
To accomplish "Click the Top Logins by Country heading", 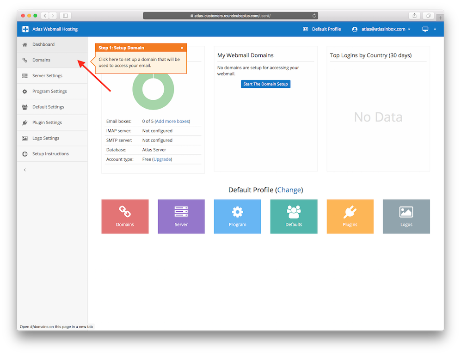I will (x=370, y=55).
